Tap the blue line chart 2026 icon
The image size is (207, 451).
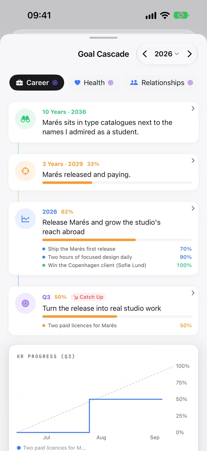tap(25, 219)
